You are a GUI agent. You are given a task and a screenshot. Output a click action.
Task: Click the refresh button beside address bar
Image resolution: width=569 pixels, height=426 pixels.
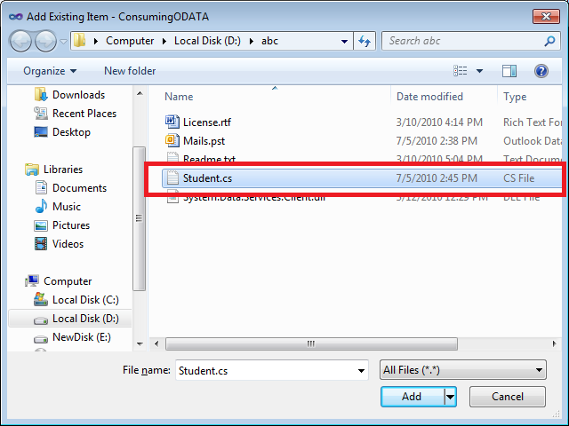point(364,41)
